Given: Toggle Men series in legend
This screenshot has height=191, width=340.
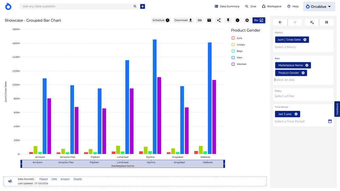Looking at the screenshot, I should (233, 57).
